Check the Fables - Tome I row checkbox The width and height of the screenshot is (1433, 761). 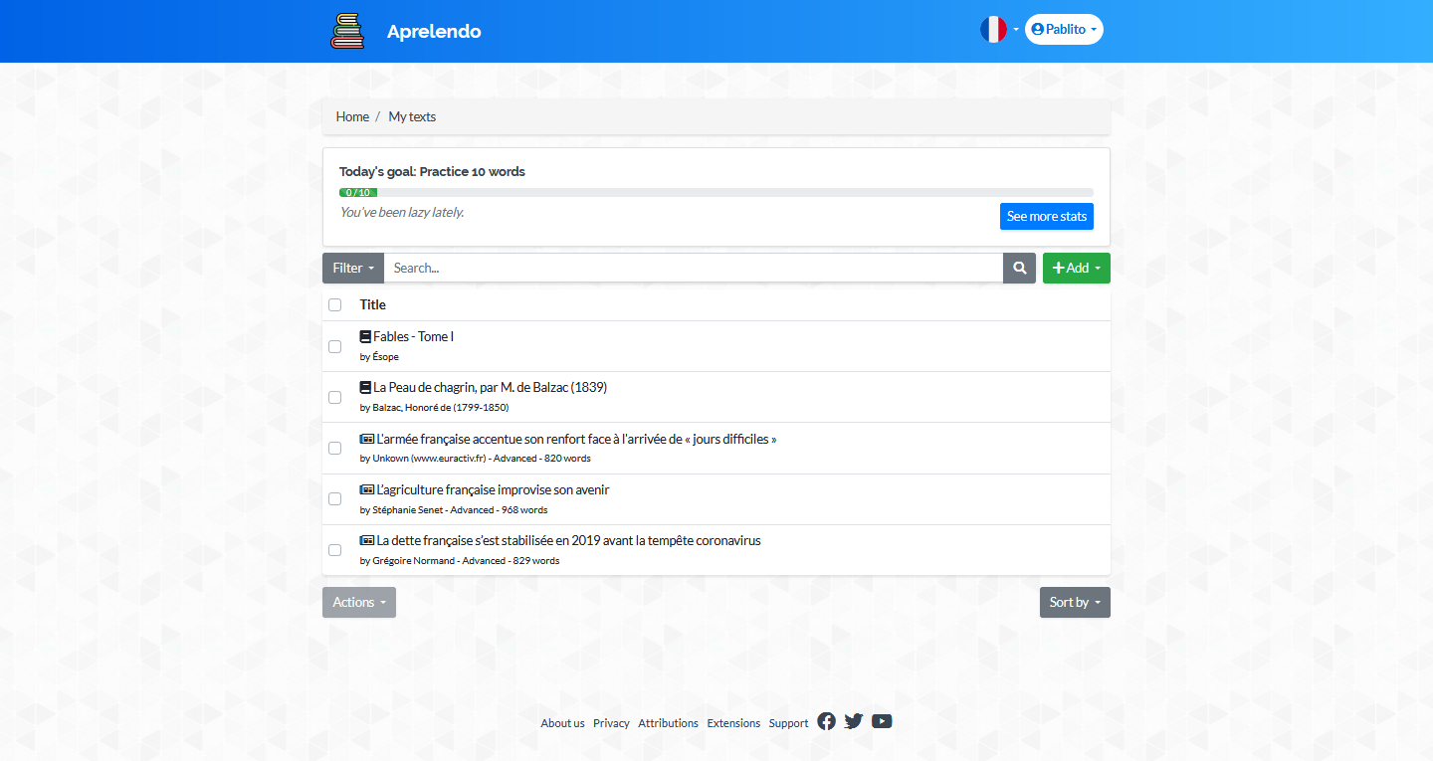335,346
